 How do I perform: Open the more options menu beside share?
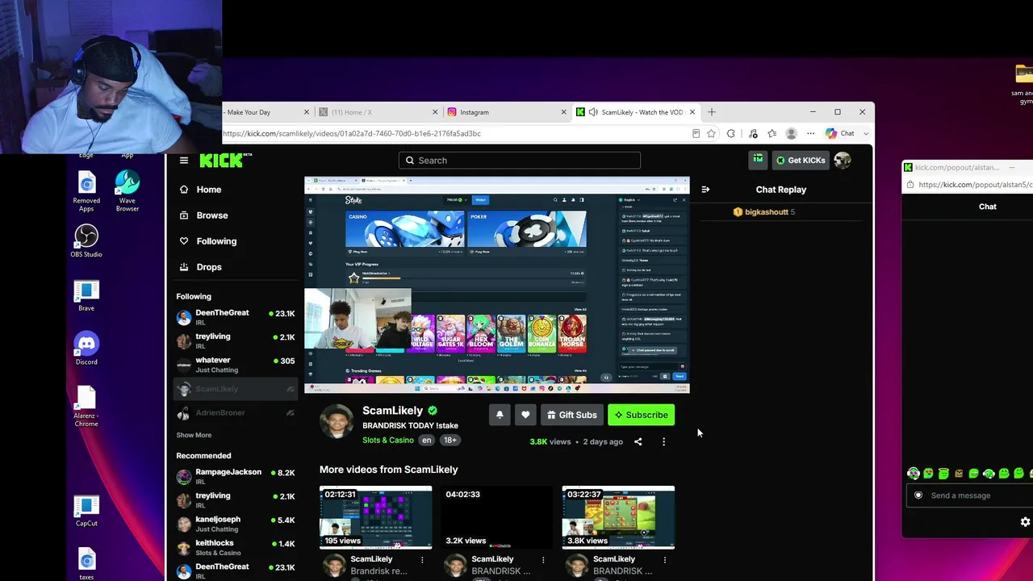(x=663, y=441)
